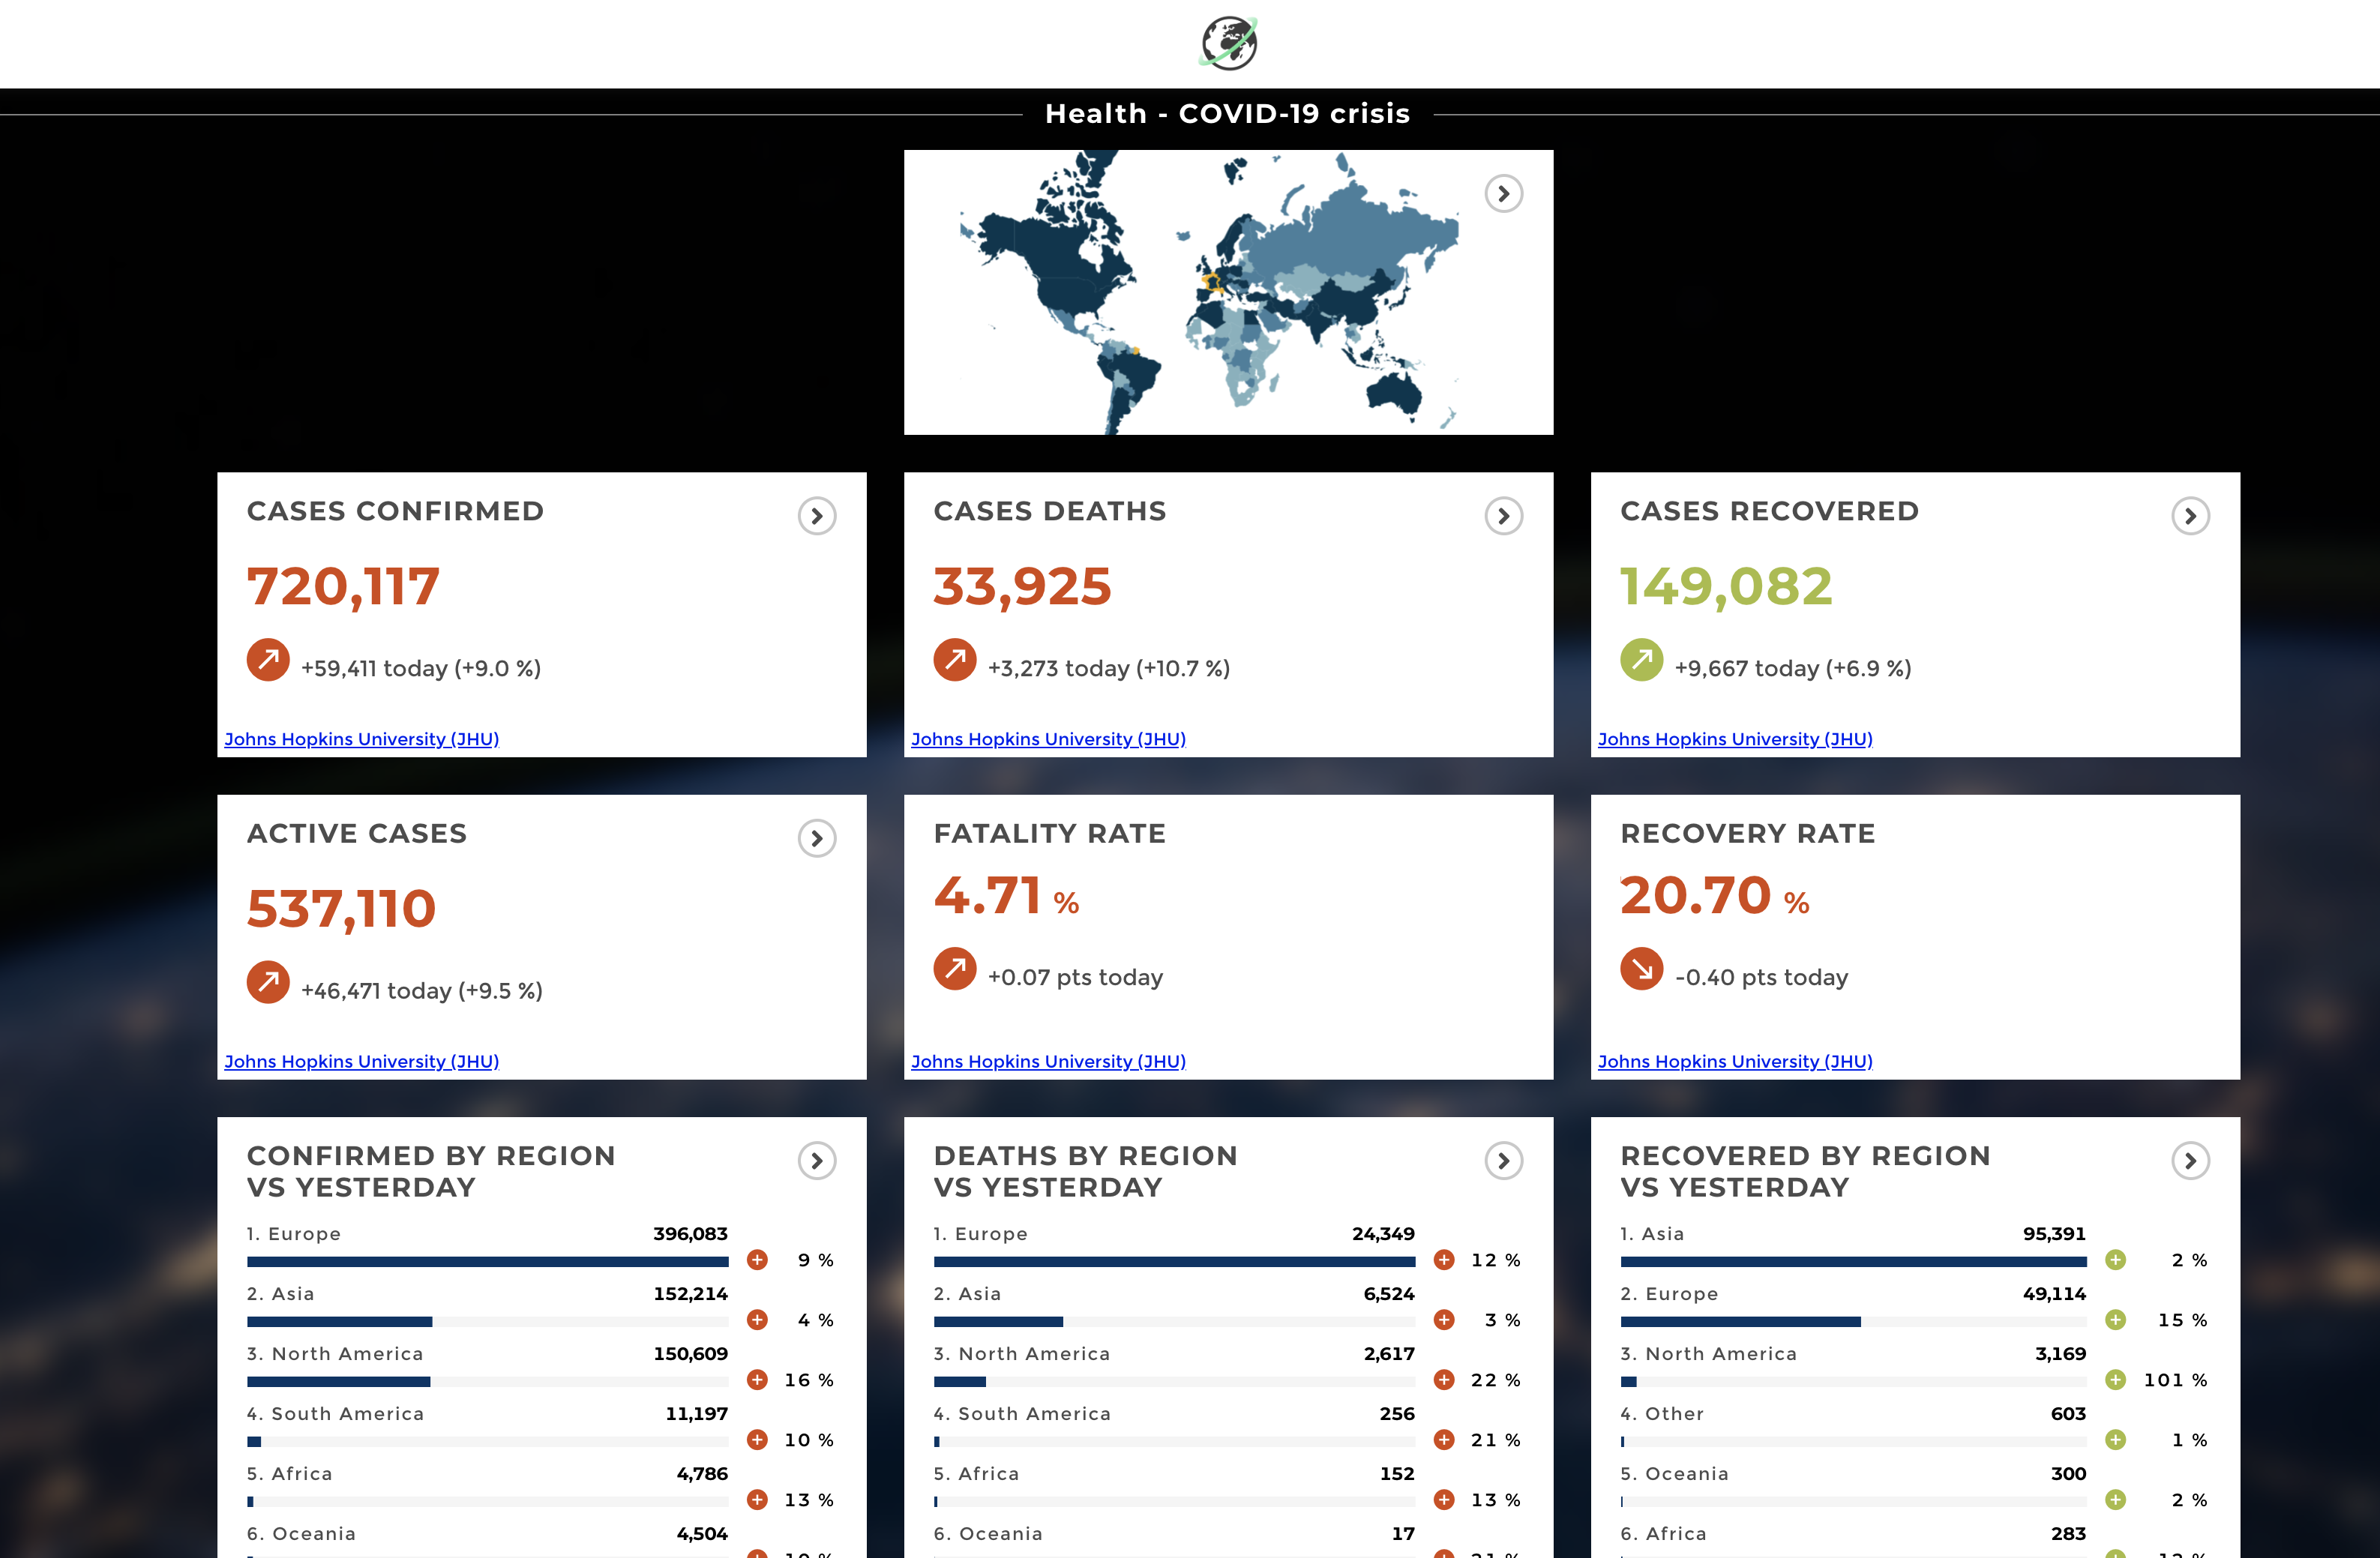Open the Confirmed By Region detail arrow
This screenshot has height=1558, width=2380.
point(818,1161)
